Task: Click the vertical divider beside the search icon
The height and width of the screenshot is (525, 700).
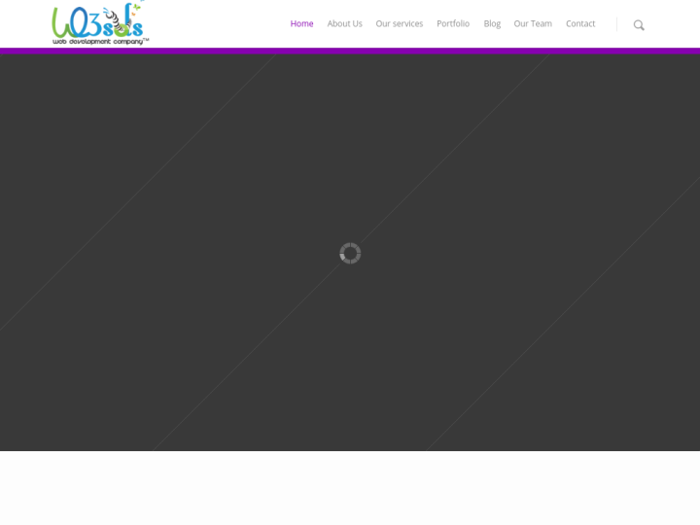Action: [x=616, y=24]
